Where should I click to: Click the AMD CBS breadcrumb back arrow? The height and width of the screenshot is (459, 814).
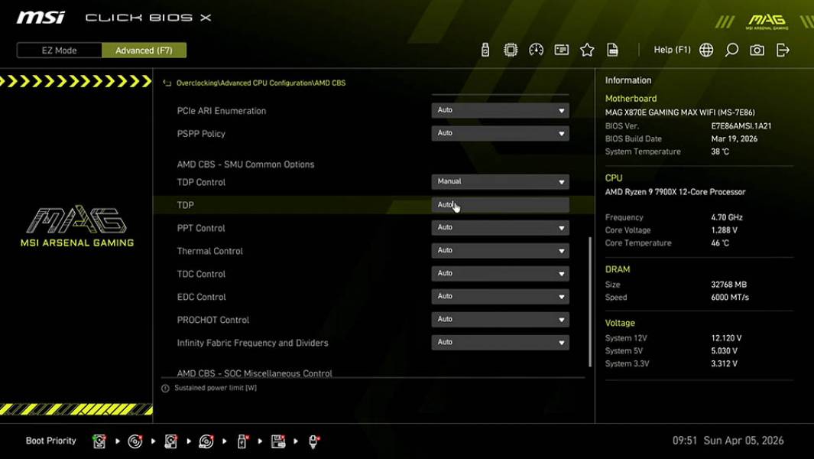click(167, 82)
